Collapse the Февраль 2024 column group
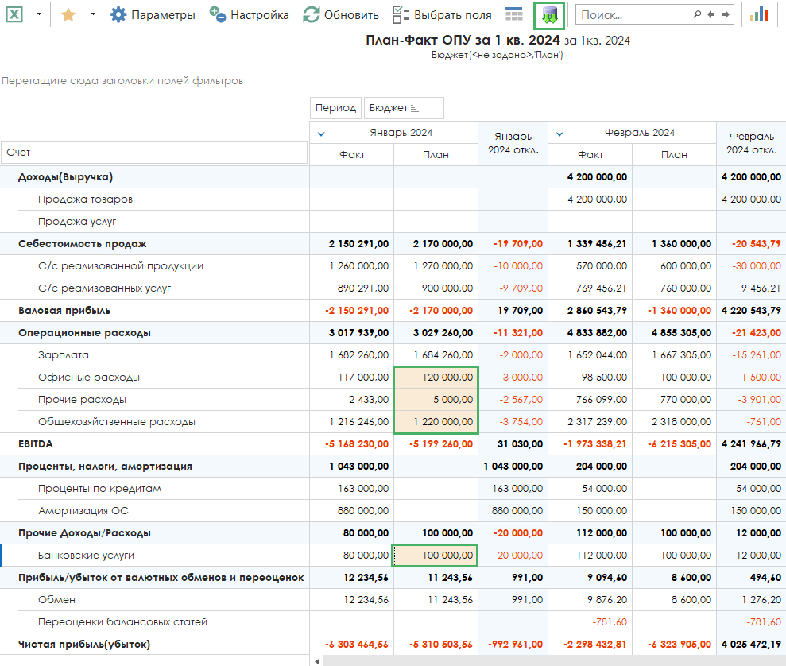The image size is (786, 666). (x=559, y=133)
